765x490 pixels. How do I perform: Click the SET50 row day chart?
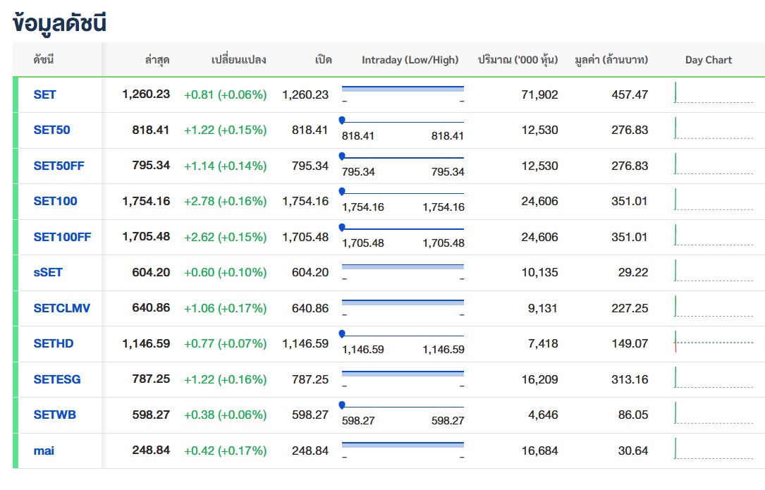714,128
